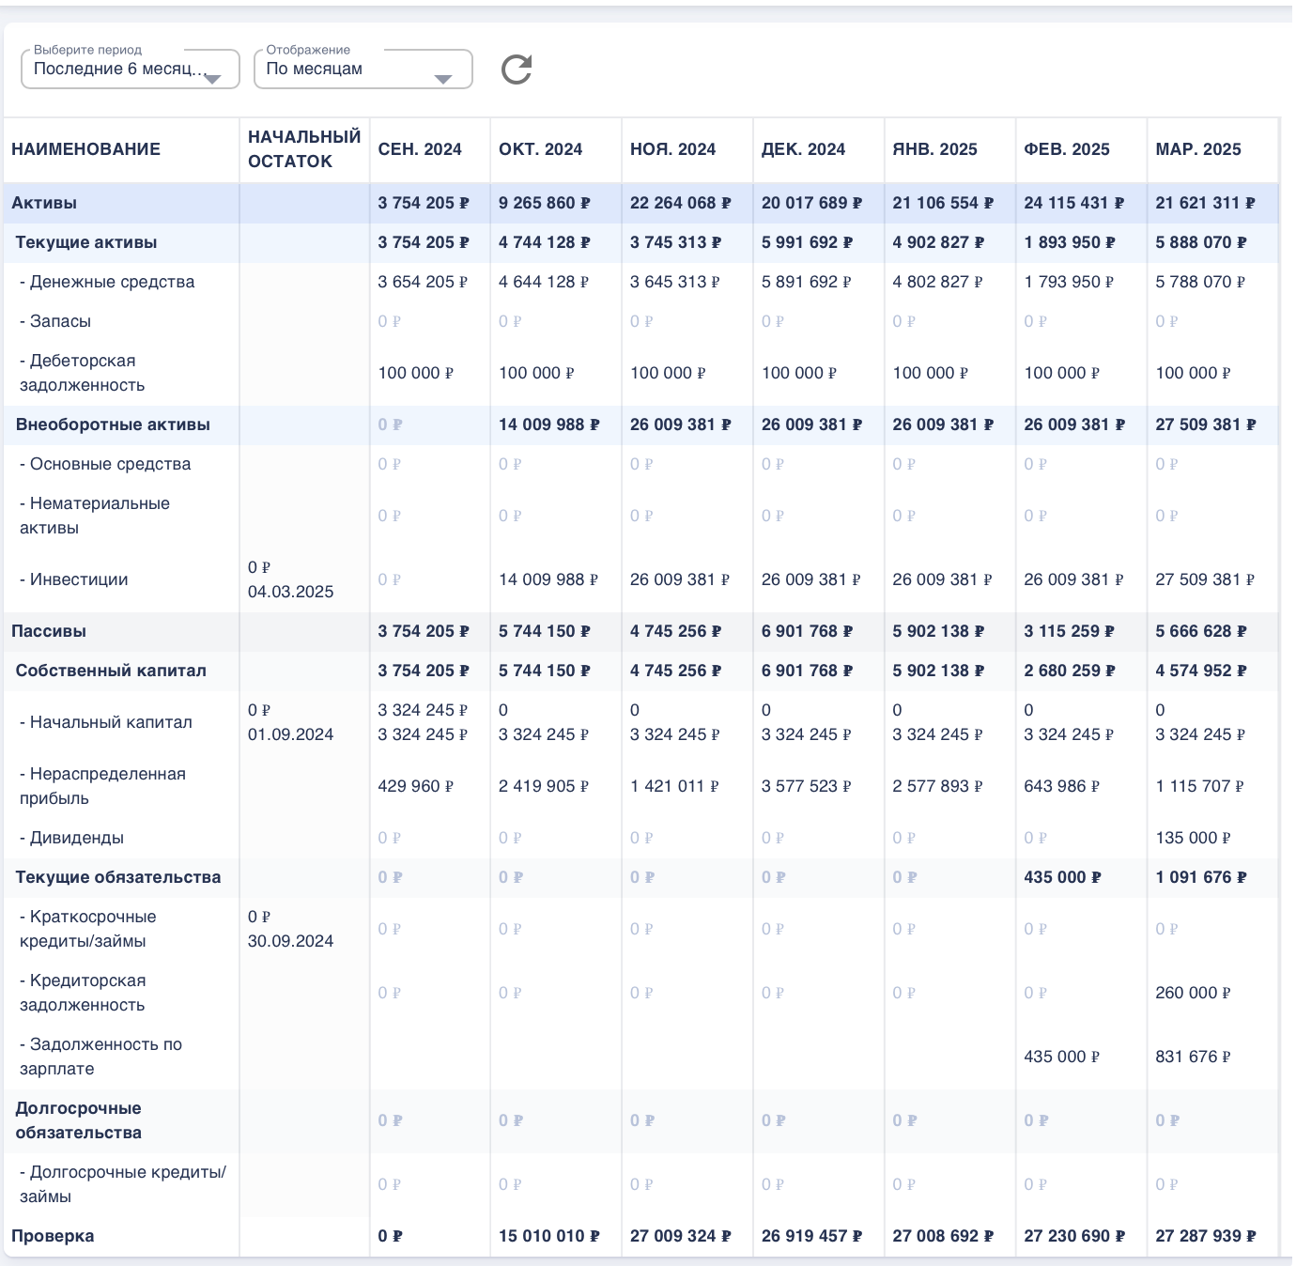Click the Текущие обязательства section label
This screenshot has height=1266, width=1296.
pos(118,877)
